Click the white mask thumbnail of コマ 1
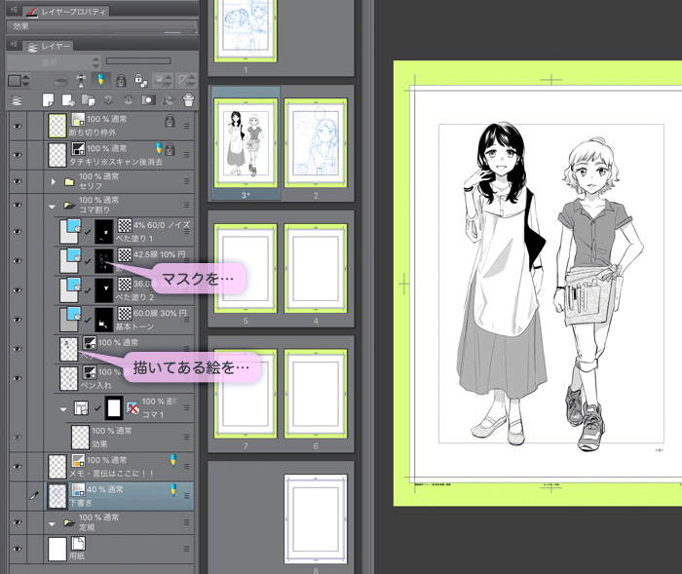 tap(114, 407)
